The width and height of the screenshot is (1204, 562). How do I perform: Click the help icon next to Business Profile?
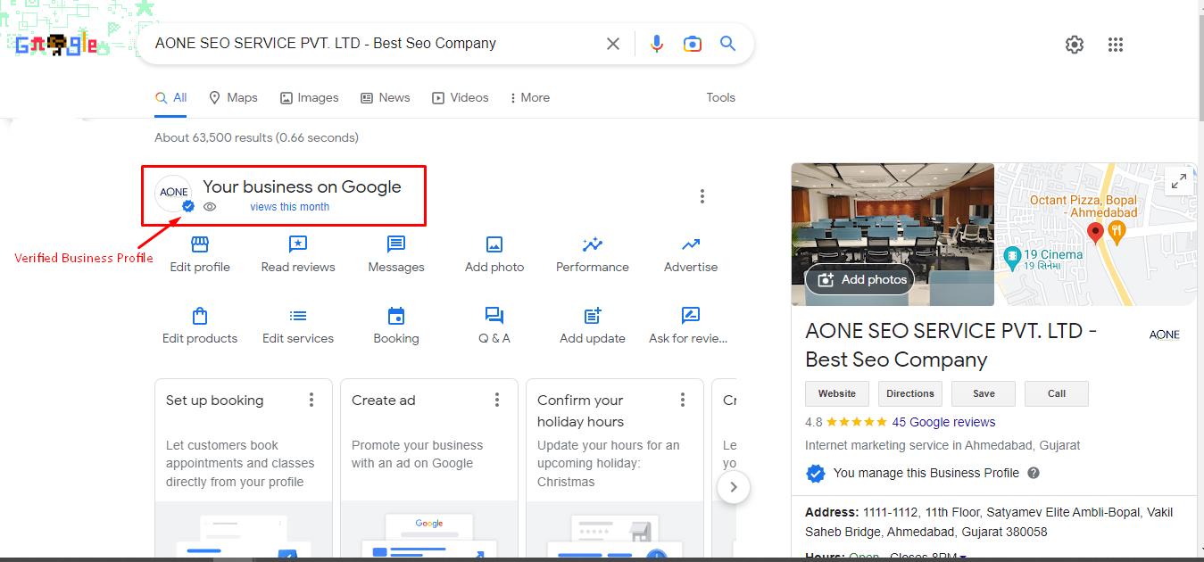(1034, 473)
